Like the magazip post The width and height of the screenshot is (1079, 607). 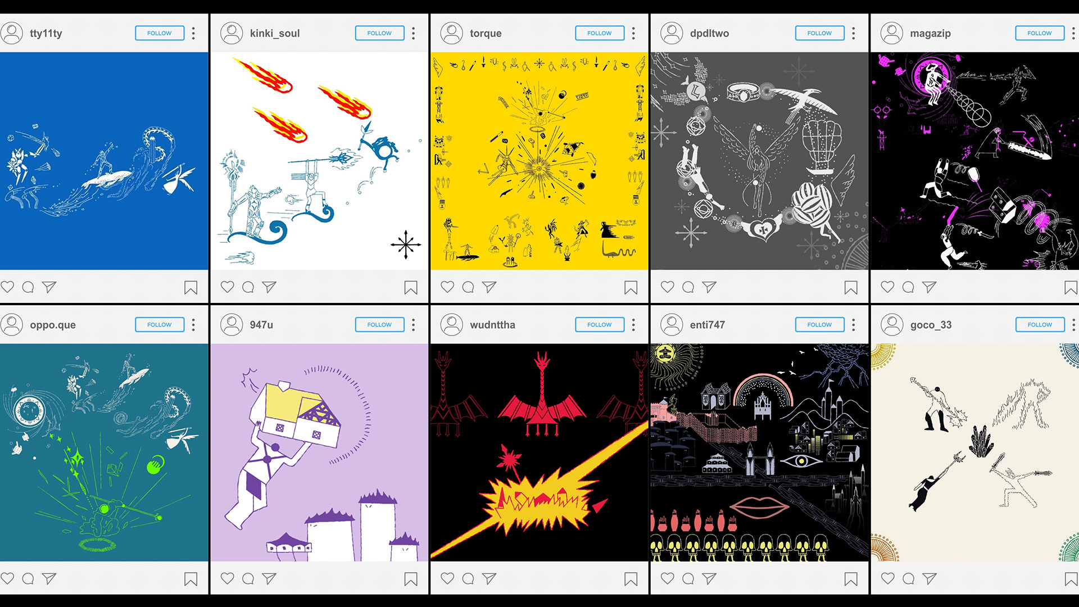[887, 287]
